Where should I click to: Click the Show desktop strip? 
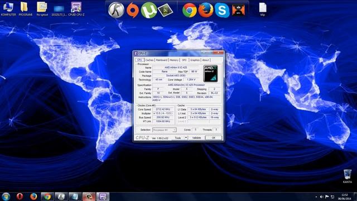(x=355, y=197)
